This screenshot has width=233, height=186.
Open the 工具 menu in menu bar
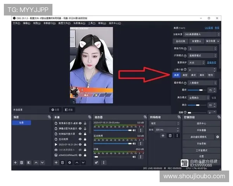(x=92, y=23)
